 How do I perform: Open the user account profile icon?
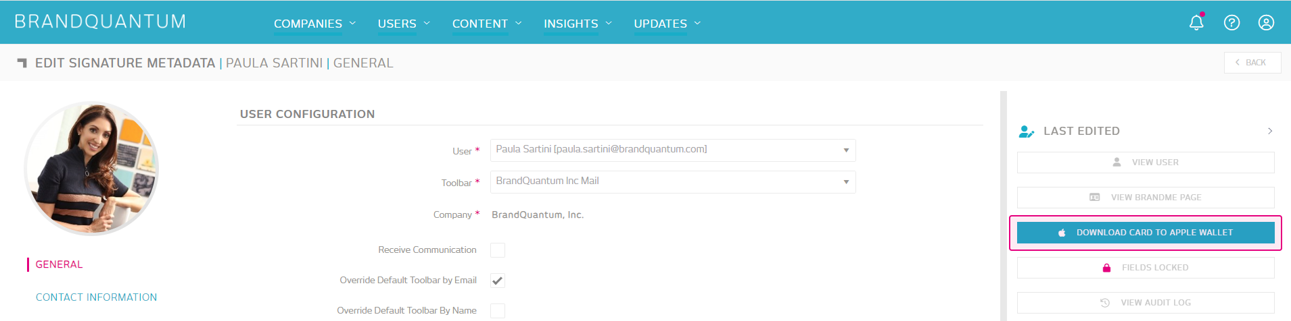click(1266, 23)
